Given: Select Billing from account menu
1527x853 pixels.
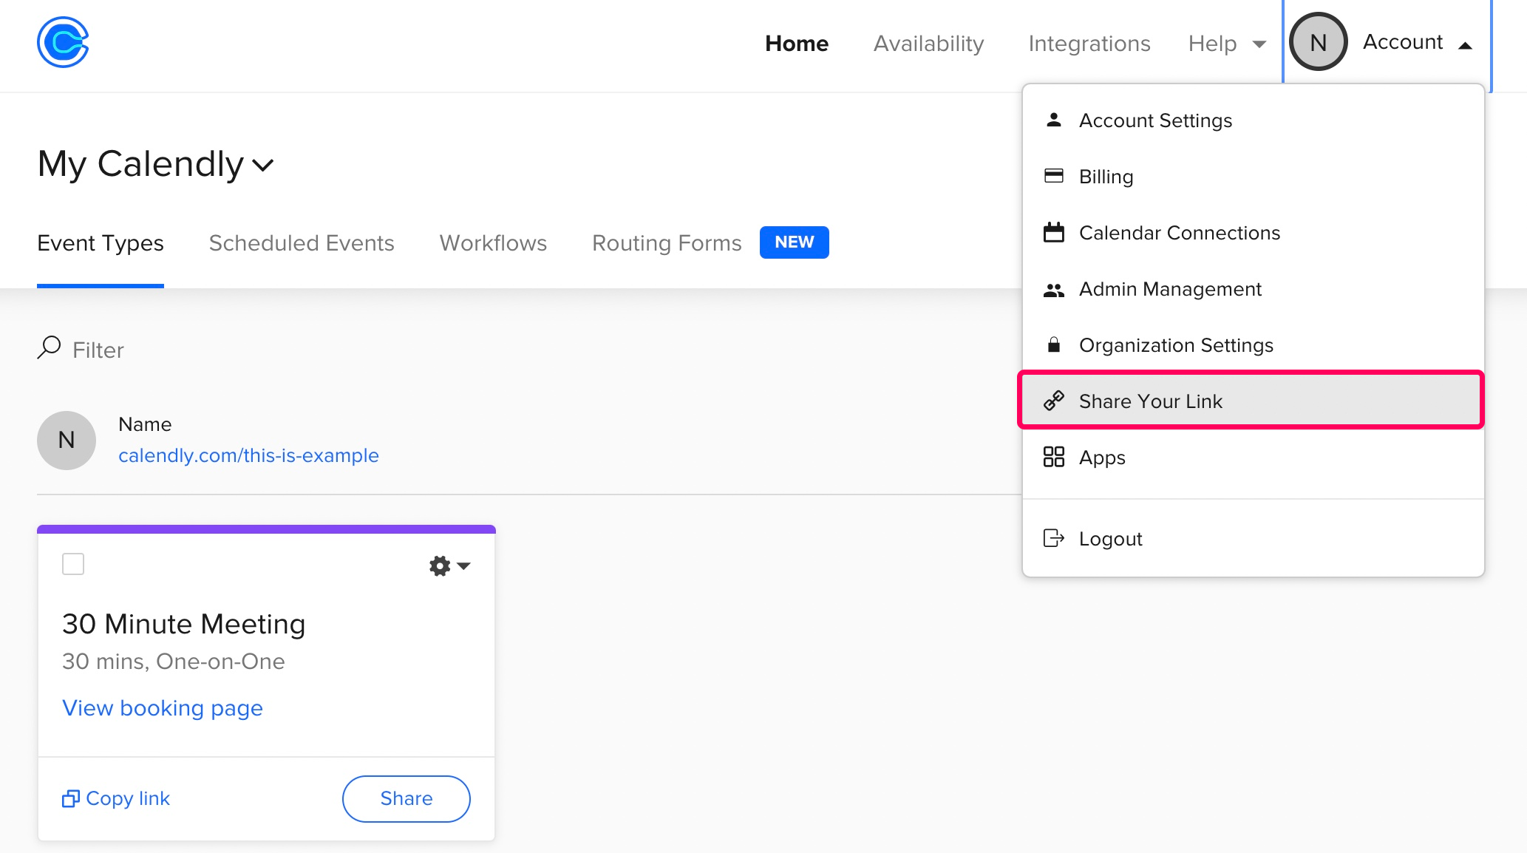Looking at the screenshot, I should click(x=1254, y=177).
